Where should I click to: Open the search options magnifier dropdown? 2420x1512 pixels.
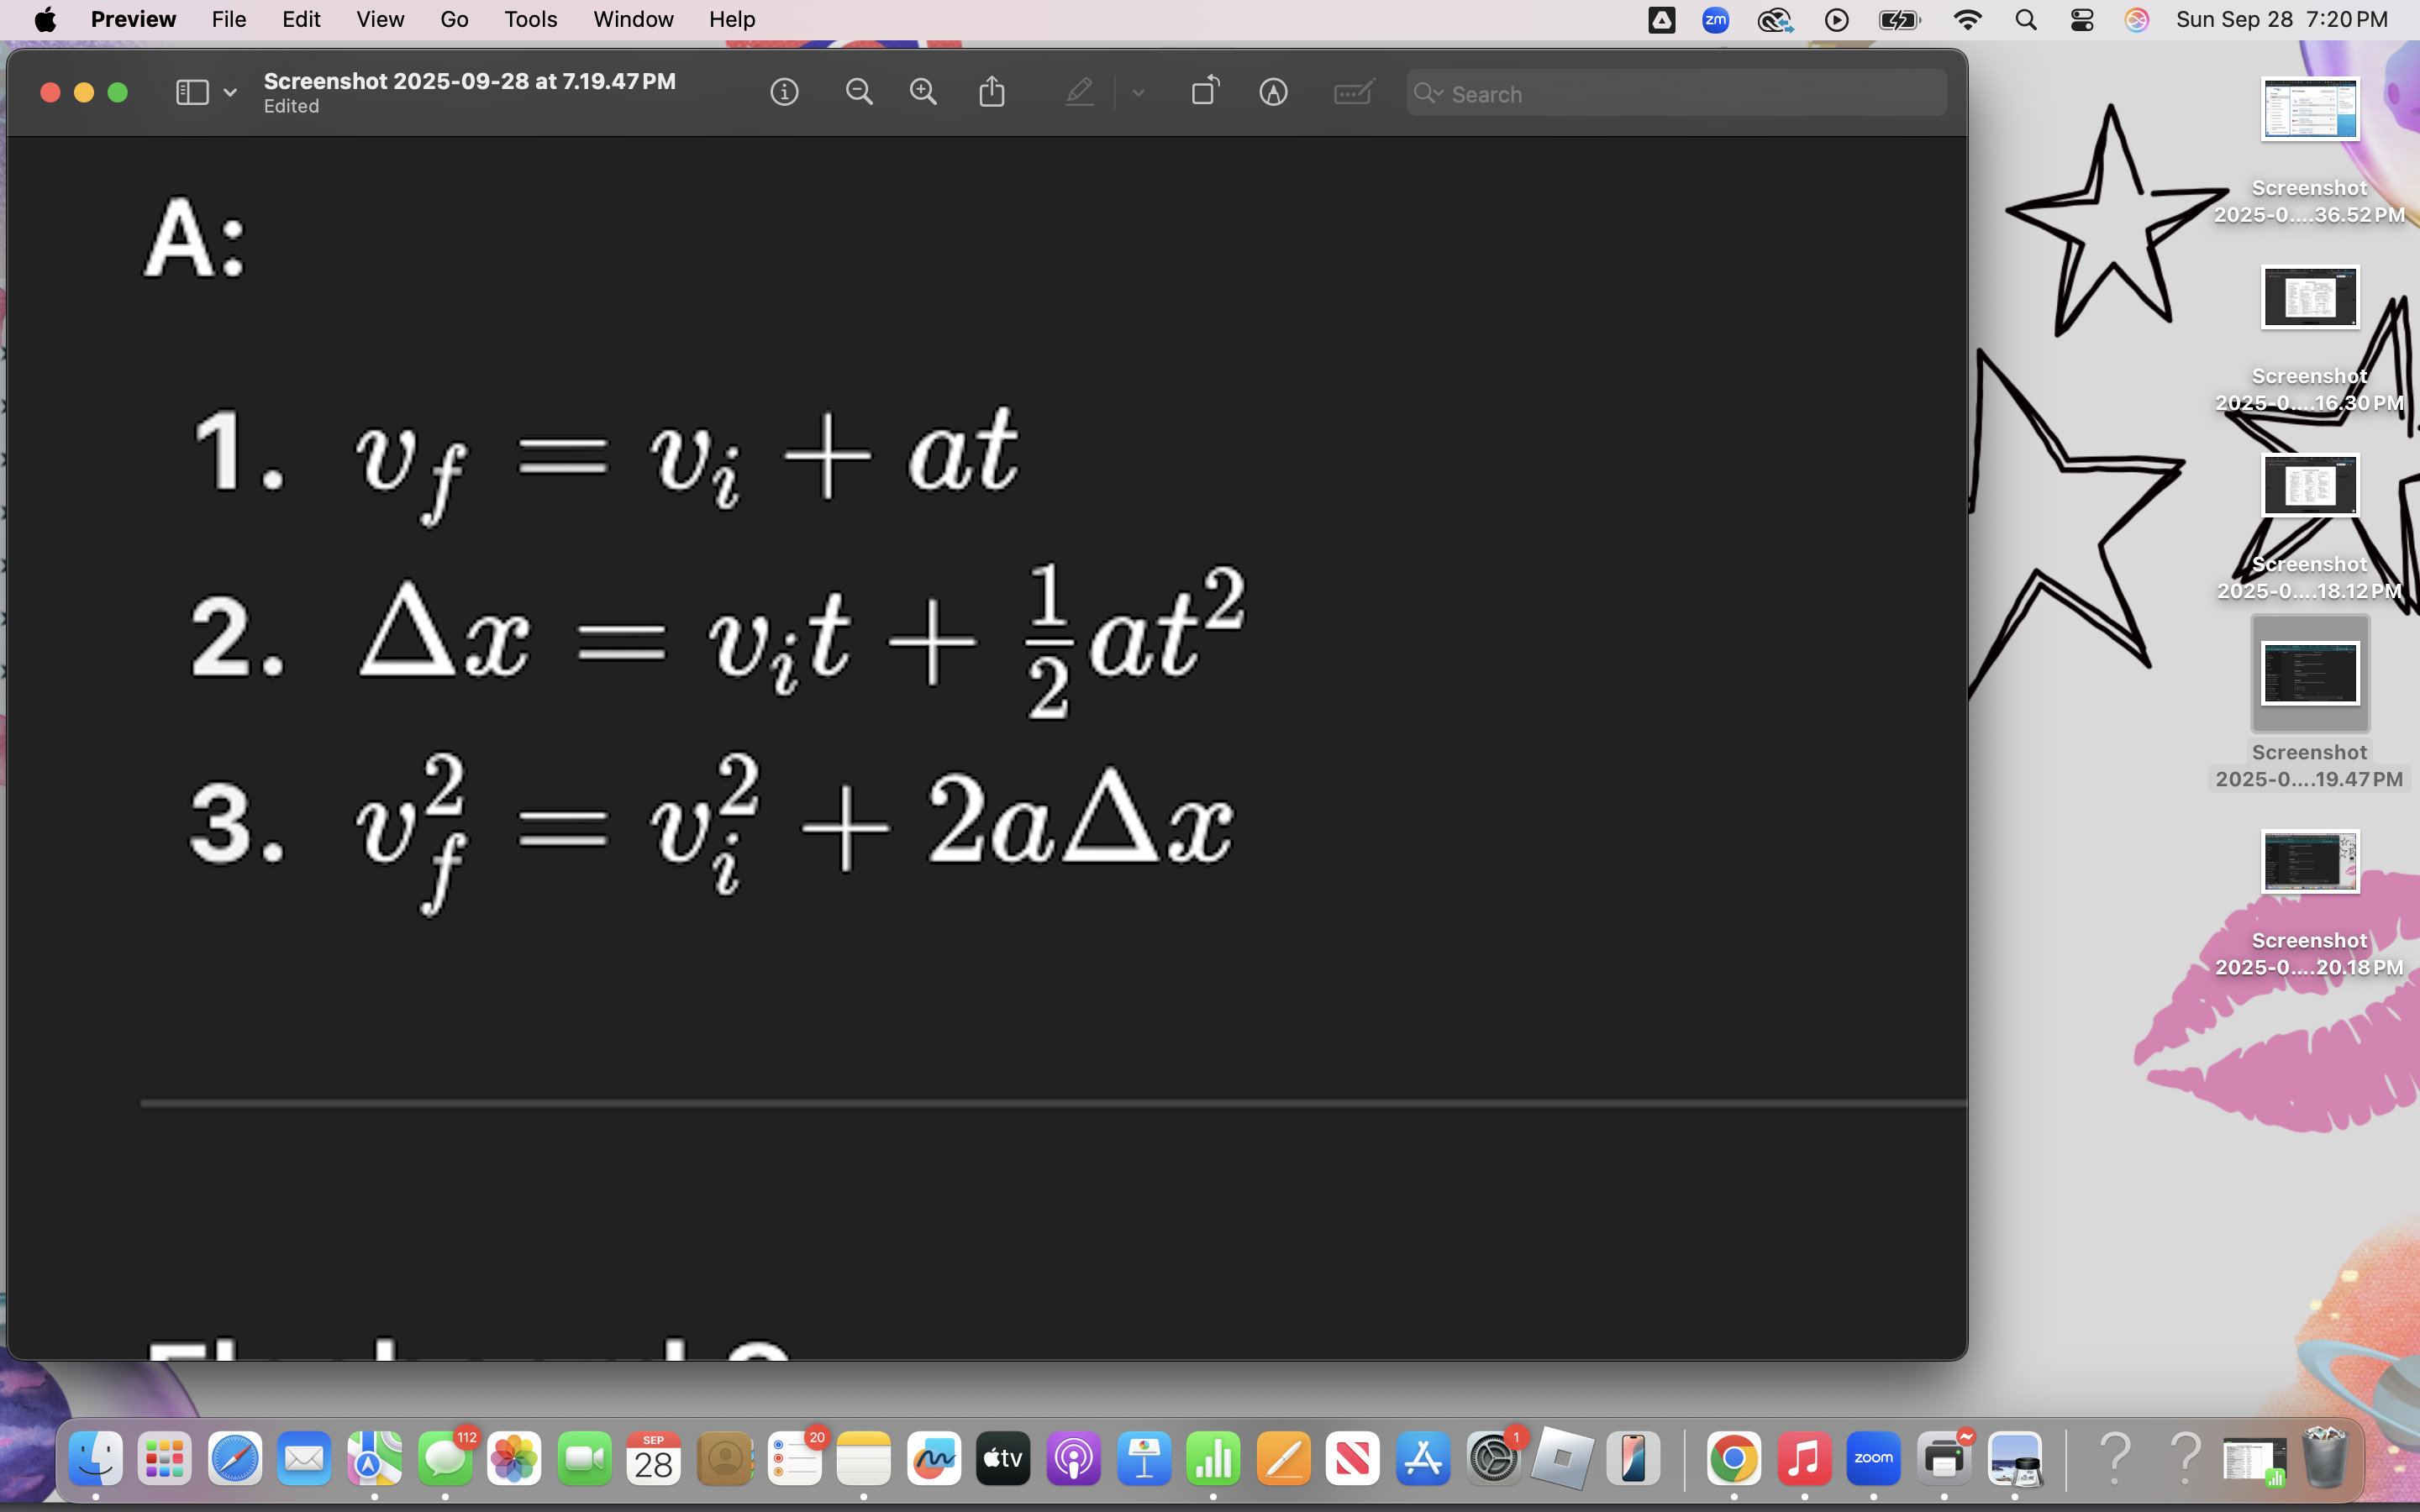pyautogui.click(x=1428, y=93)
